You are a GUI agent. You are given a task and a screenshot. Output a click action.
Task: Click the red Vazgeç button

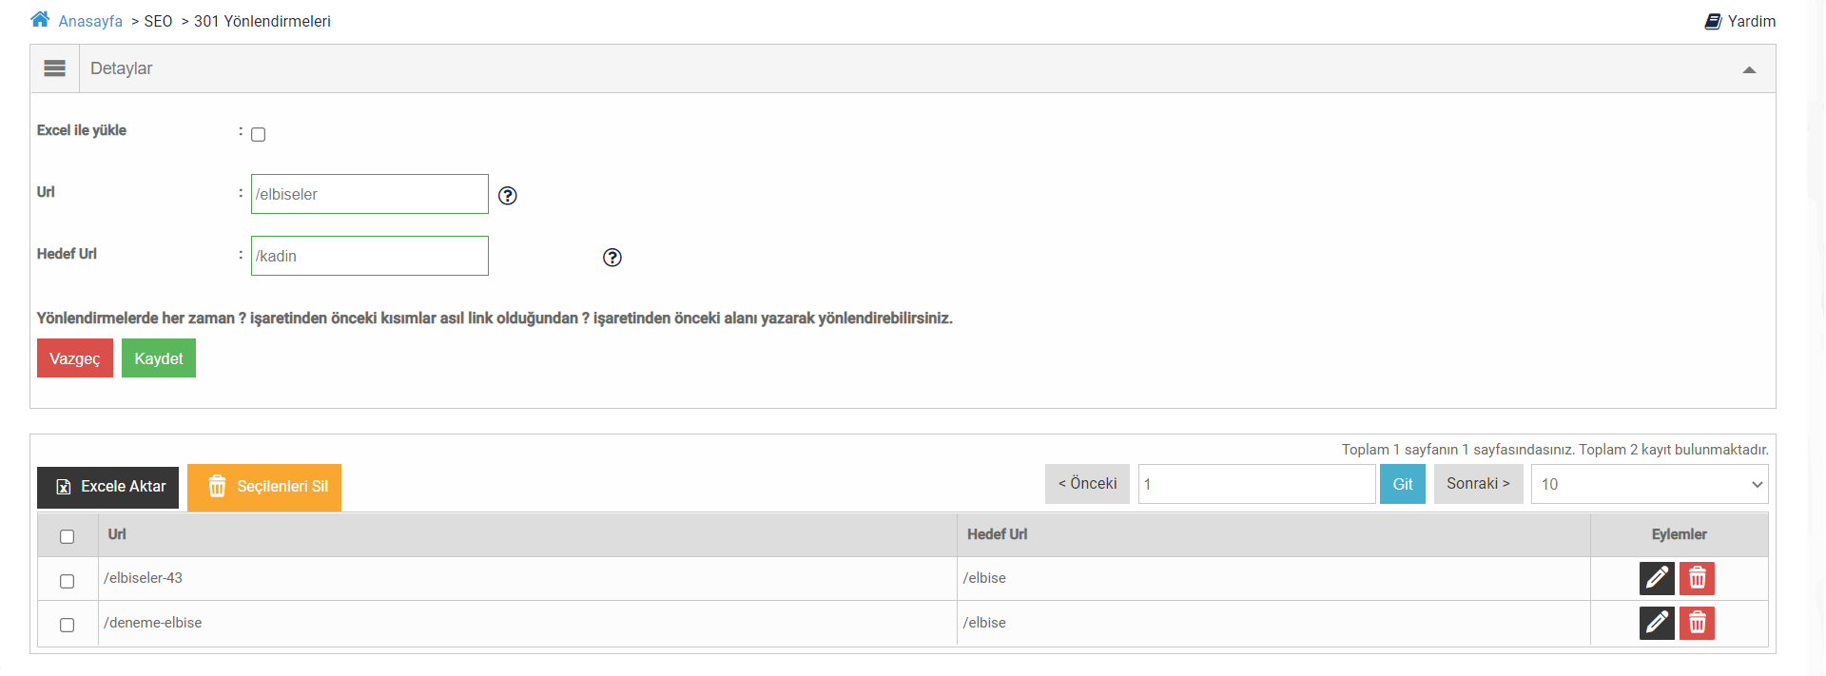tap(75, 358)
